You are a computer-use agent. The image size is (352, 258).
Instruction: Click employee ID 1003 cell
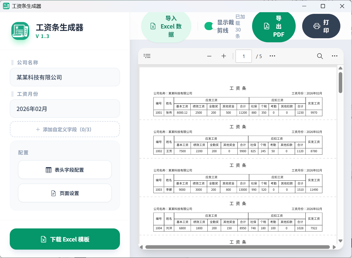click(x=159, y=190)
